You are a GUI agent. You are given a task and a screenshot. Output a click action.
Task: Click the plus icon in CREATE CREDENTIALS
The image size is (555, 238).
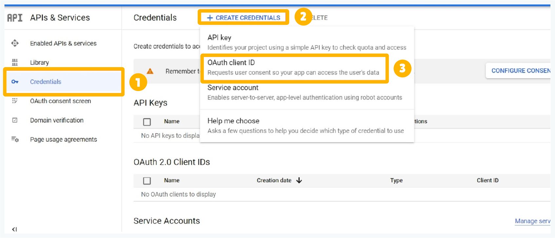tap(210, 18)
